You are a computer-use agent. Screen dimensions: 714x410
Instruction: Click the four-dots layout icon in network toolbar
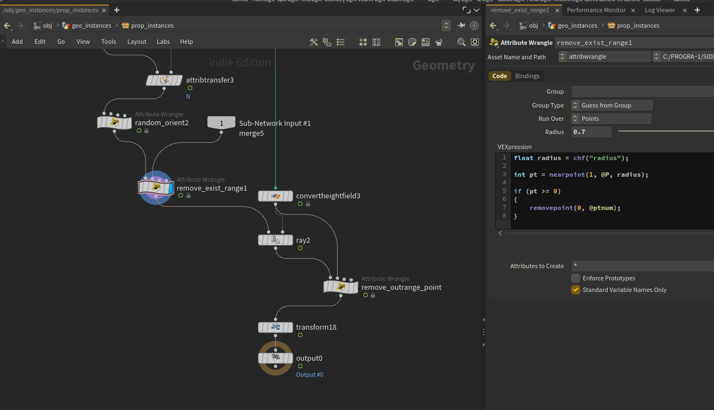point(363,42)
